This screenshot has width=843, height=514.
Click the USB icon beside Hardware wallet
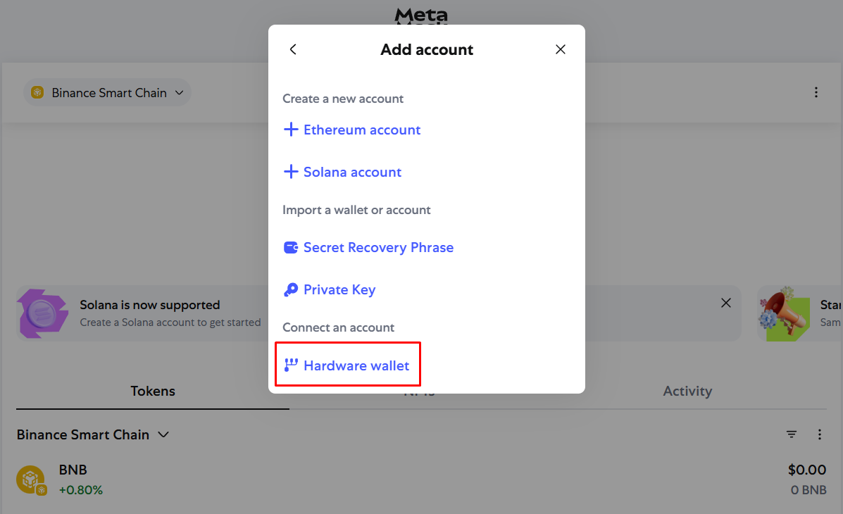coord(291,365)
